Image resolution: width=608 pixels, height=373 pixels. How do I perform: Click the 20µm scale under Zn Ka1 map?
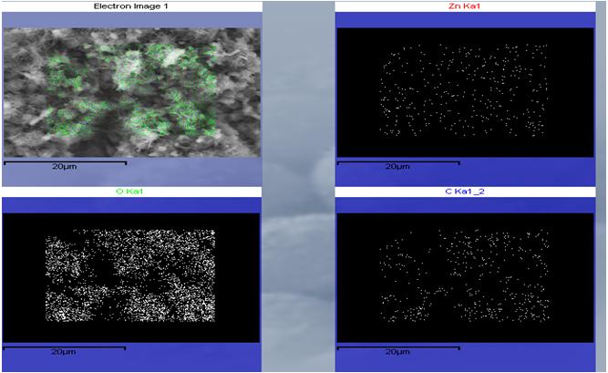397,167
